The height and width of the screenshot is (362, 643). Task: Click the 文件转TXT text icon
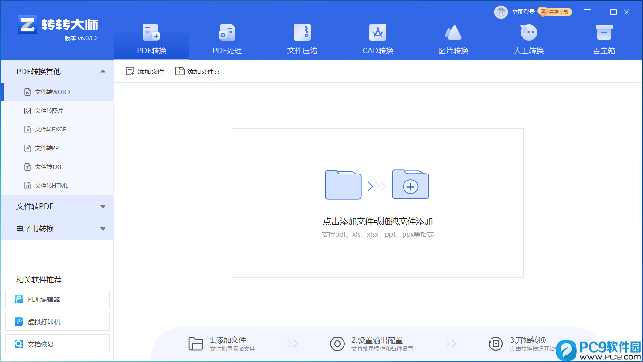tap(28, 167)
